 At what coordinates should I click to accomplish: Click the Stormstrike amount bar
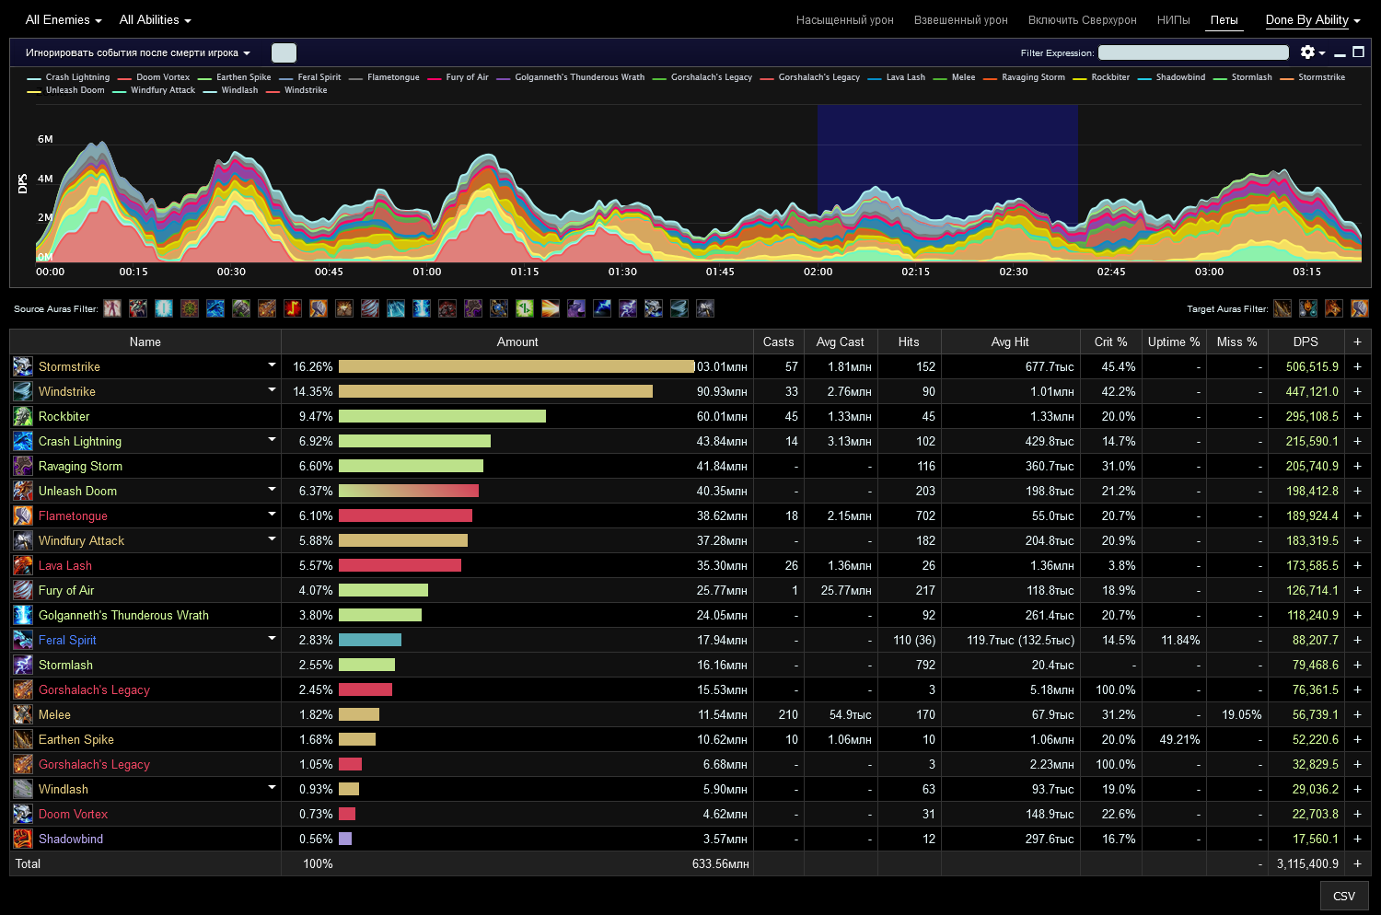516,366
